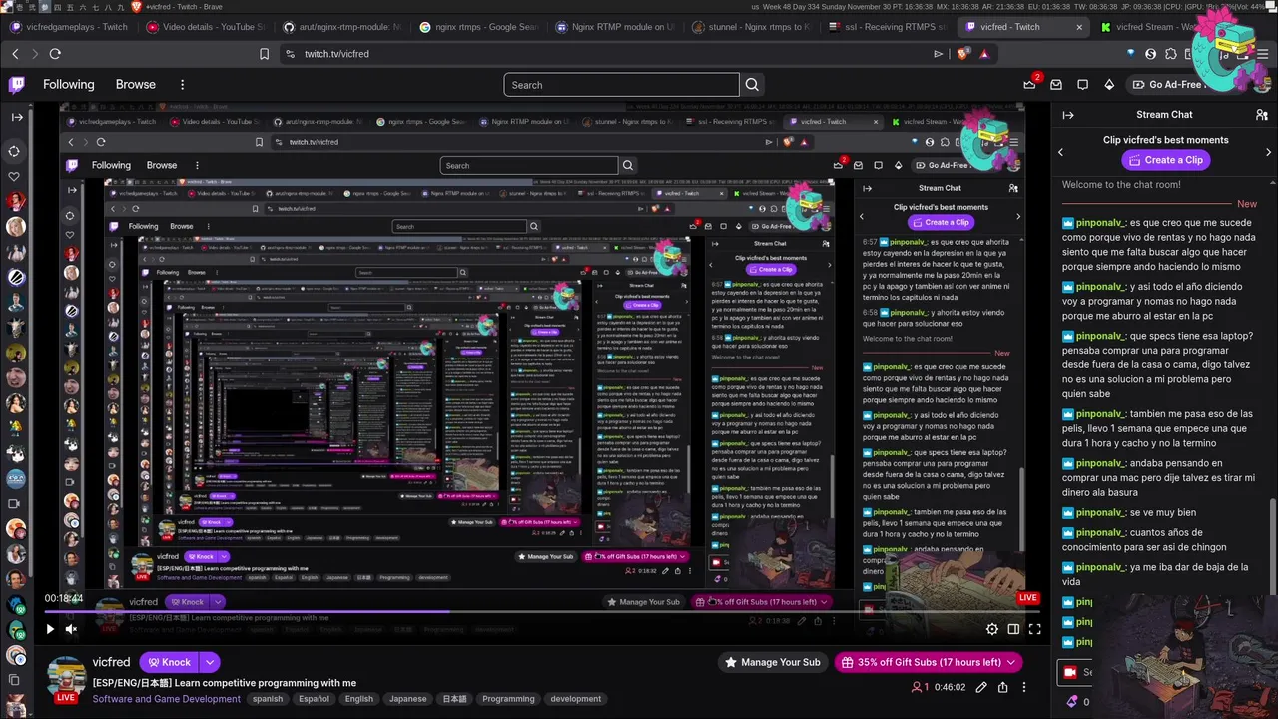Click vicfred channel avatar with LIVE badge
Screen dimensions: 1278x719
pos(67,679)
